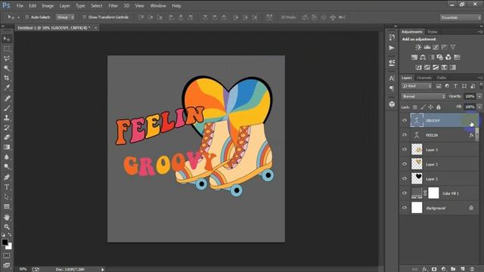484x272 pixels.
Task: Open the status bar info arrow
Action: tap(103, 269)
